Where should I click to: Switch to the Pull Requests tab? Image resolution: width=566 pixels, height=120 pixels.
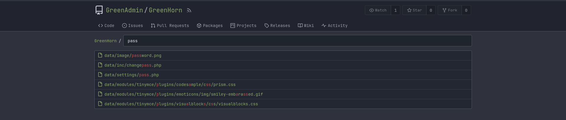(170, 26)
